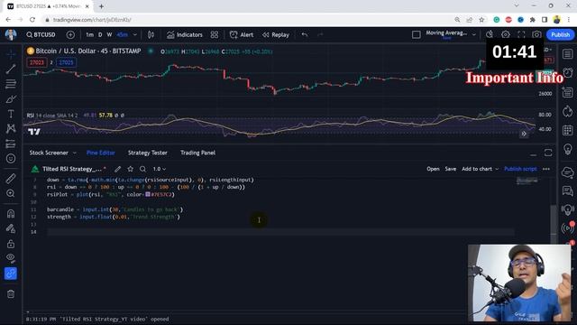Switch to the Strategy Tester tab

pyautogui.click(x=148, y=153)
